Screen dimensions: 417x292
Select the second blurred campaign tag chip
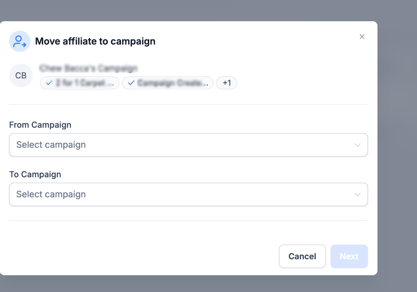[x=168, y=83]
